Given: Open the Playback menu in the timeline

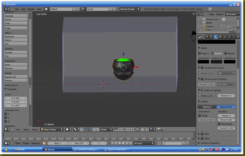Looking at the screenshot, I should tap(35, 143).
